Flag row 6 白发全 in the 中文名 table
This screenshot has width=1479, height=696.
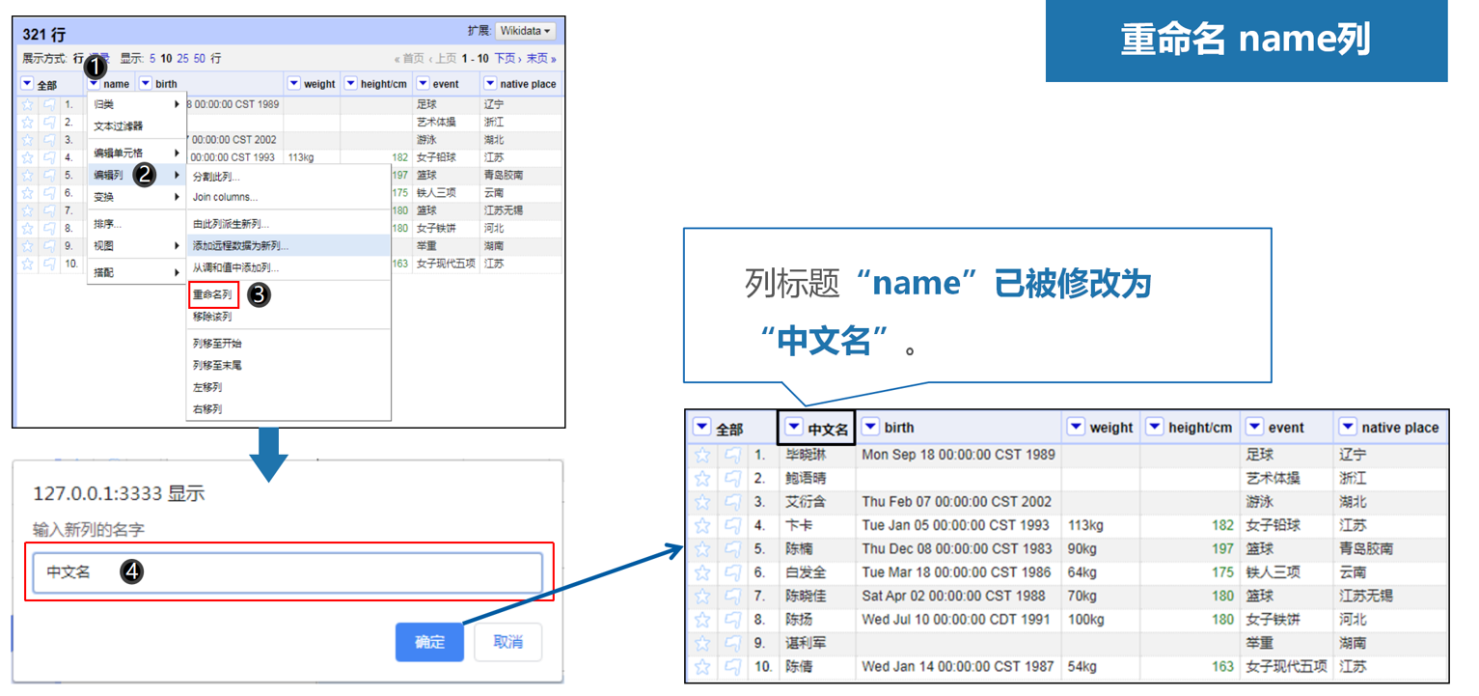(x=733, y=572)
